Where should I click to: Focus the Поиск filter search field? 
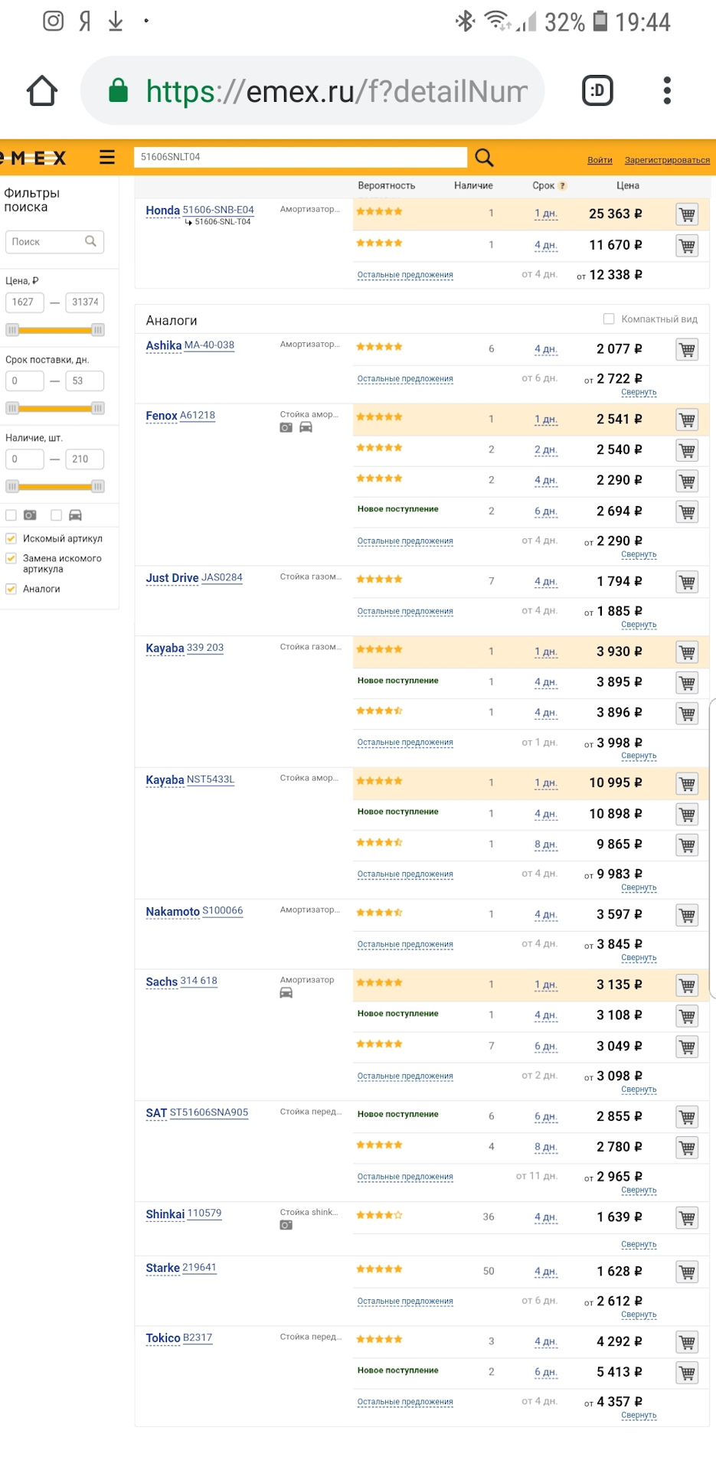54,242
